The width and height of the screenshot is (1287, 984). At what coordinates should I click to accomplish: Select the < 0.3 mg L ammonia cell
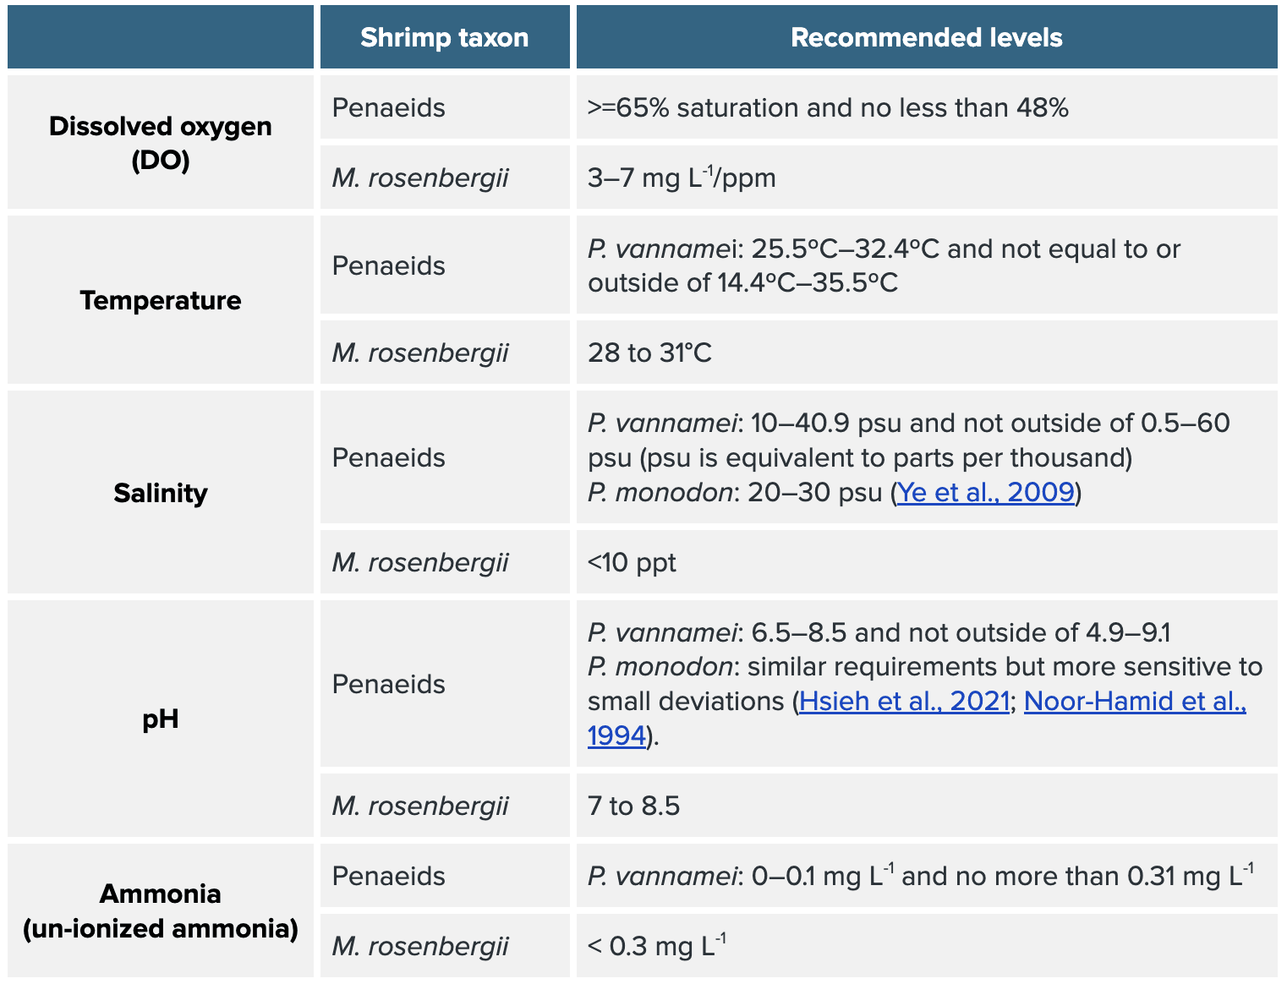click(x=656, y=946)
